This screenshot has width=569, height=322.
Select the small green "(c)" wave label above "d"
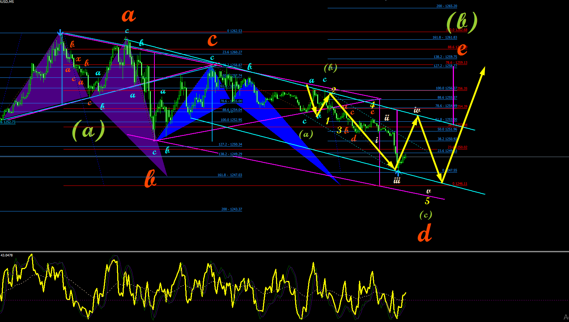(426, 215)
